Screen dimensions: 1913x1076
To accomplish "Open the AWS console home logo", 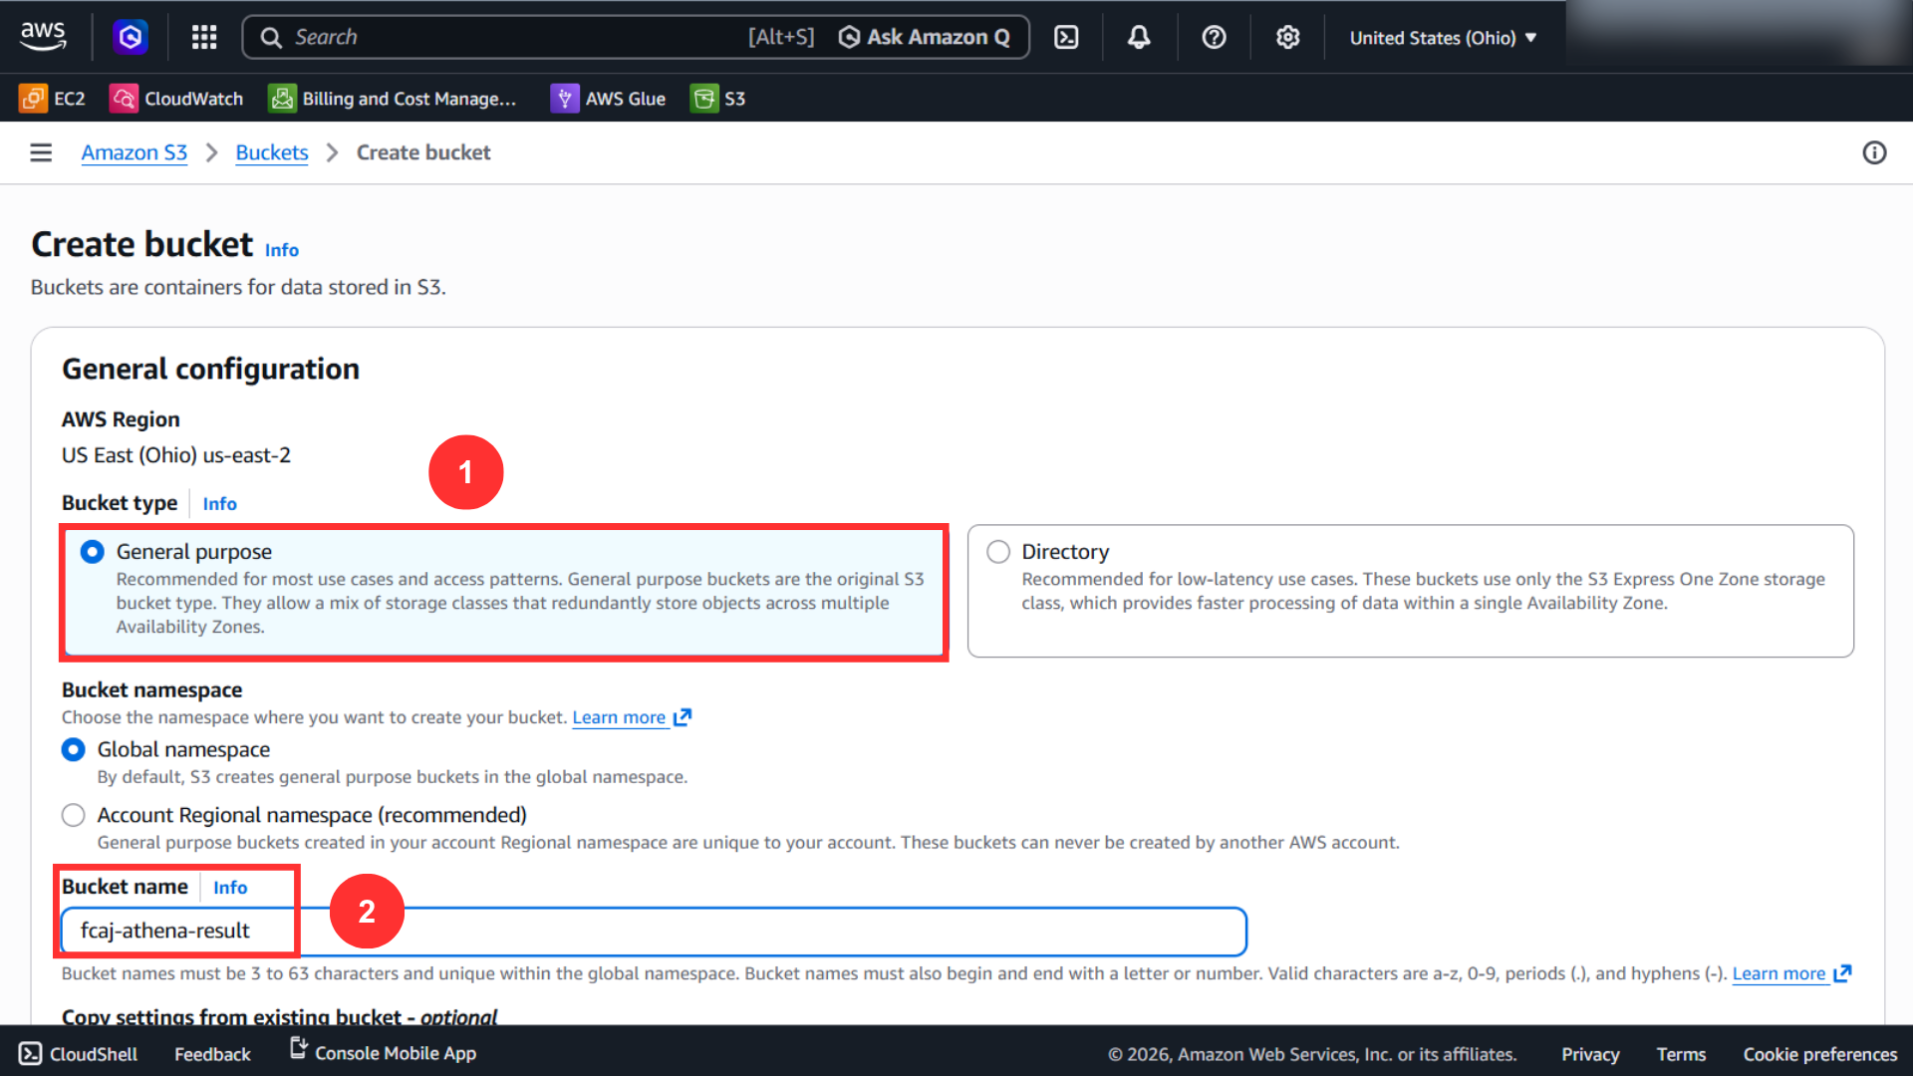I will pos(43,37).
